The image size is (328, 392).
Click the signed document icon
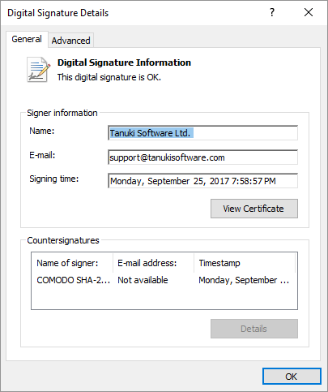coord(38,70)
